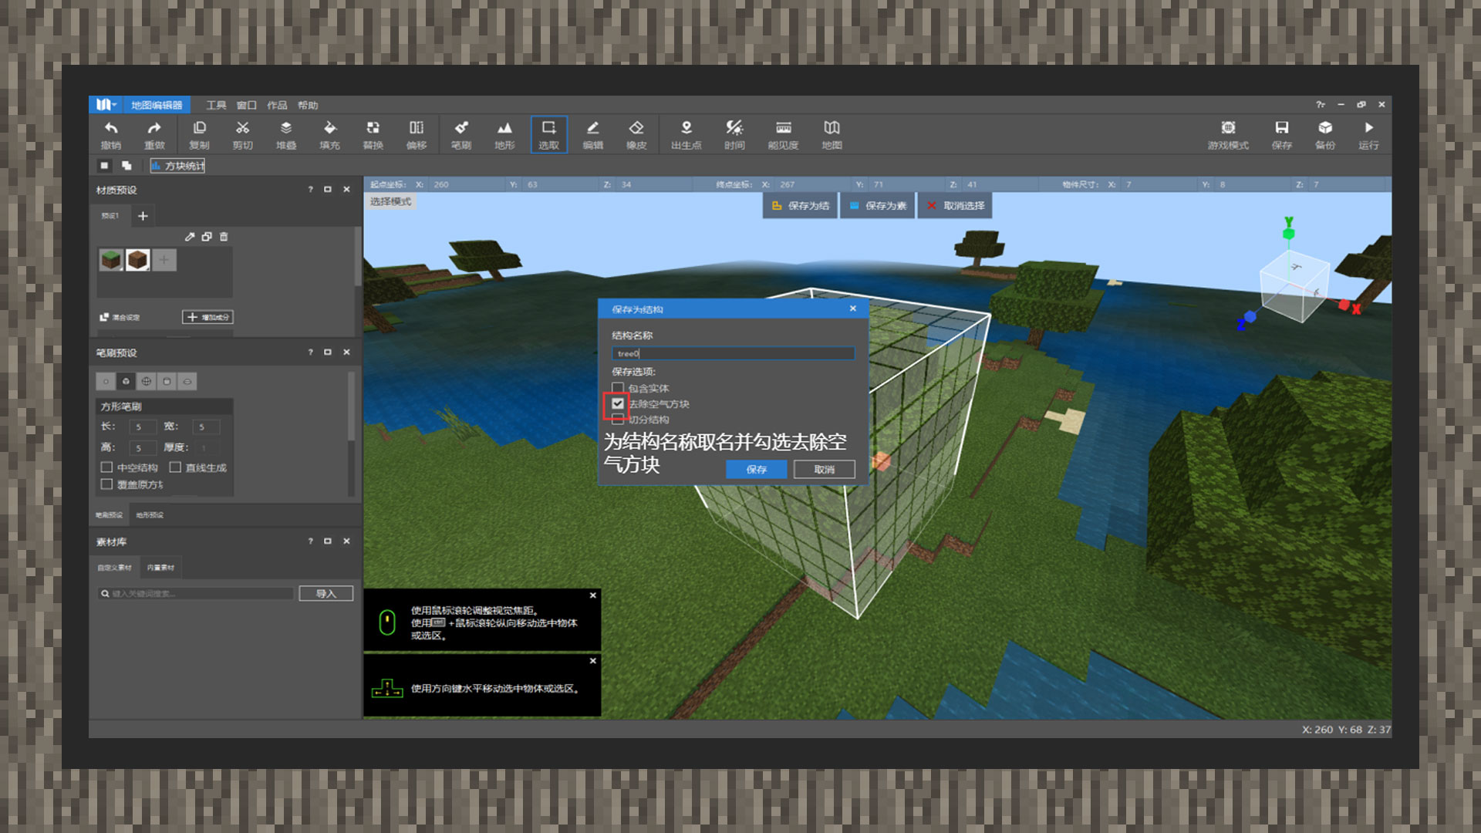Close the 保存为结构 dialog
This screenshot has height=833, width=1481.
pyautogui.click(x=852, y=309)
